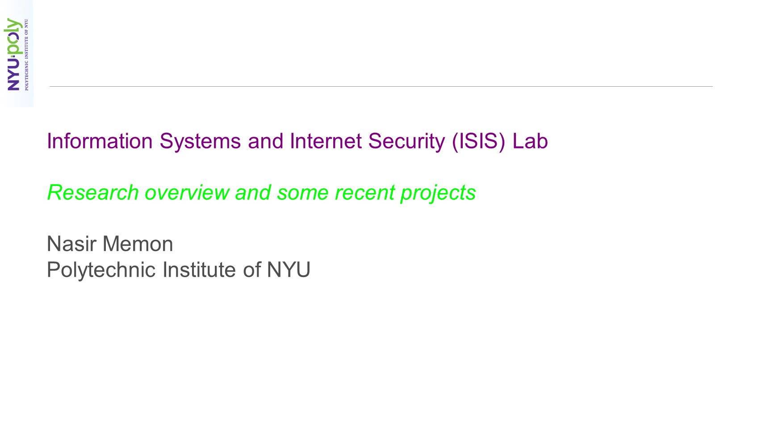Select the purple NYU text in logo

coord(13,74)
